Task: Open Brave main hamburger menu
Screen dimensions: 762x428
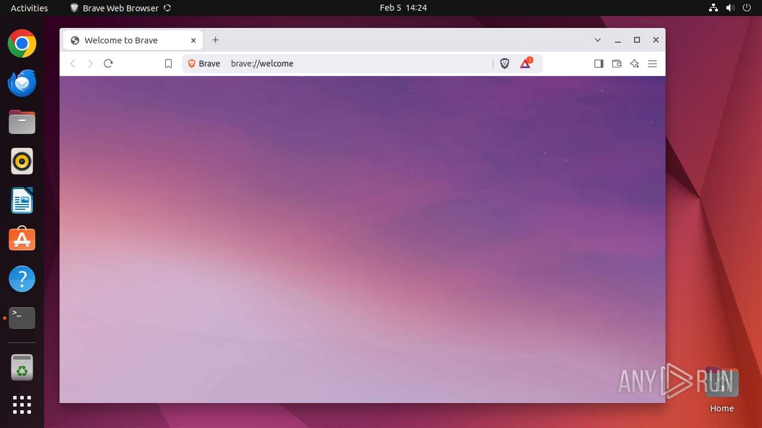Action: 652,64
